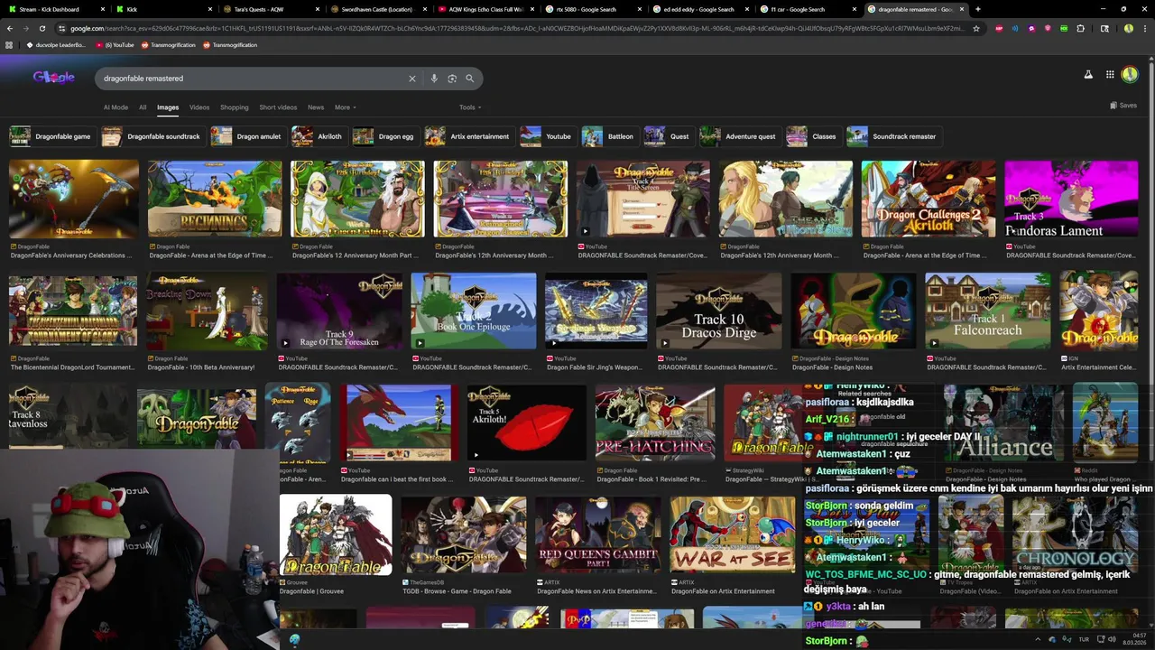1155x650 pixels.
Task: Switch to the Stream - Kick Dashboard tab
Action: [x=54, y=9]
